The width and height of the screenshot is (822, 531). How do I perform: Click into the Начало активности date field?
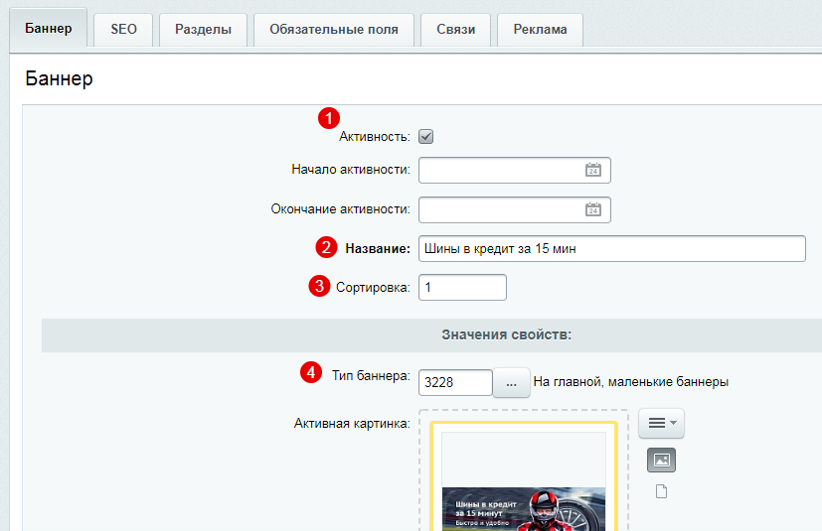[514, 170]
